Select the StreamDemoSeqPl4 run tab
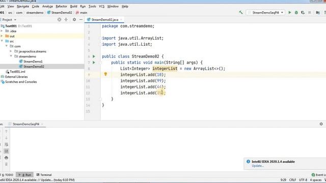This screenshot has height=183, width=326. click(x=26, y=124)
